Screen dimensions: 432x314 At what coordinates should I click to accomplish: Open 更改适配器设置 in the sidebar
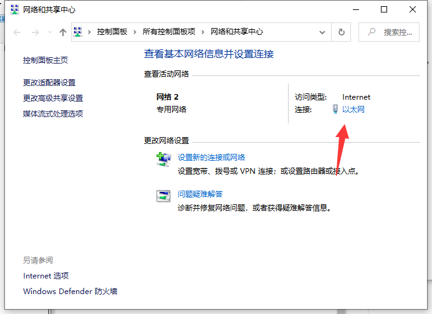tap(49, 82)
